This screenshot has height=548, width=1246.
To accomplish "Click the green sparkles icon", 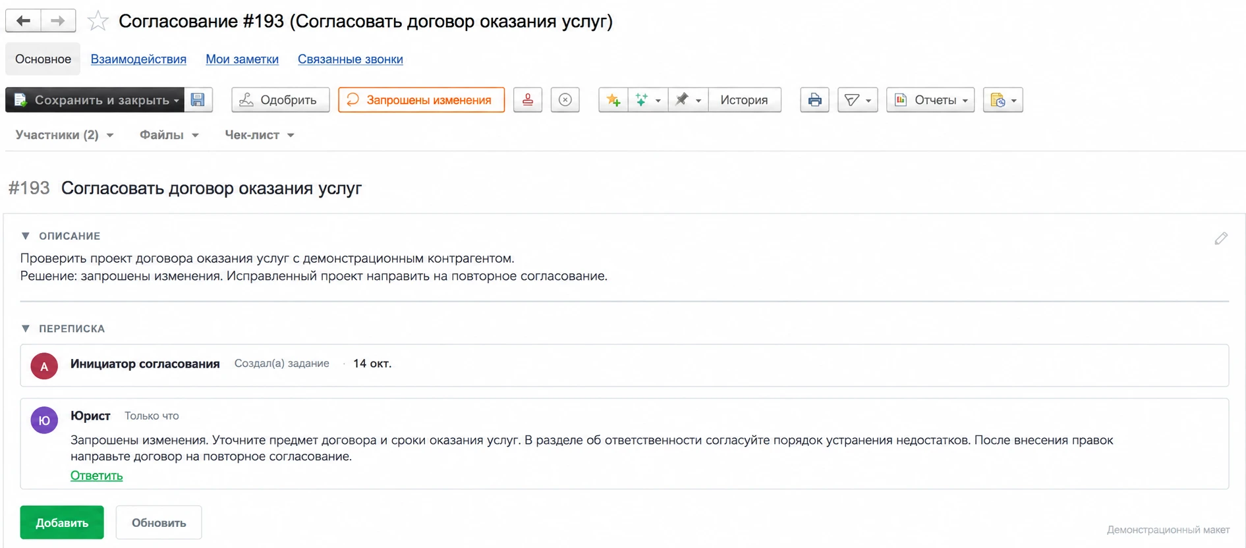I will pyautogui.click(x=641, y=100).
